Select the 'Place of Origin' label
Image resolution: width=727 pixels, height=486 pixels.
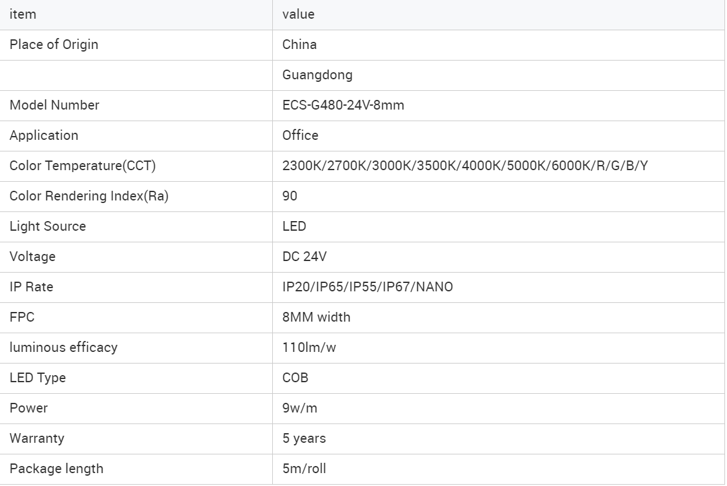(54, 44)
